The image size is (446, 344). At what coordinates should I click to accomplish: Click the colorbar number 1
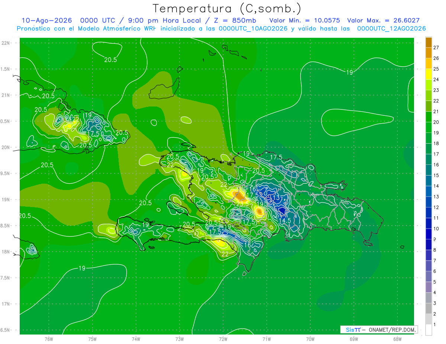tap(435, 325)
